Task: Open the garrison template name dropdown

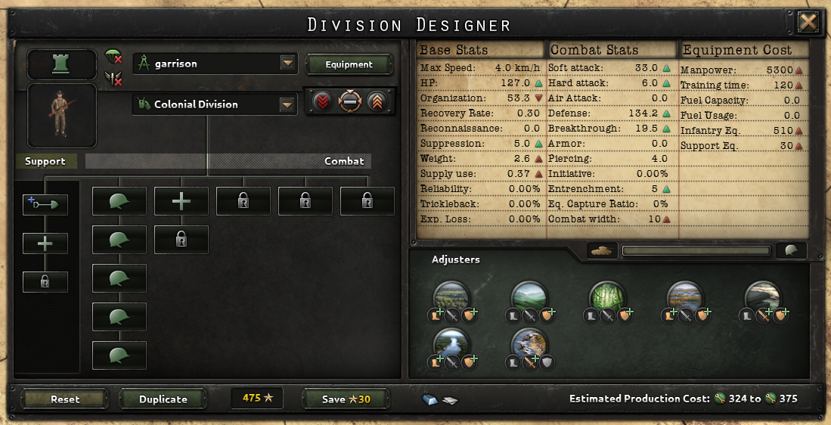Action: tap(287, 64)
